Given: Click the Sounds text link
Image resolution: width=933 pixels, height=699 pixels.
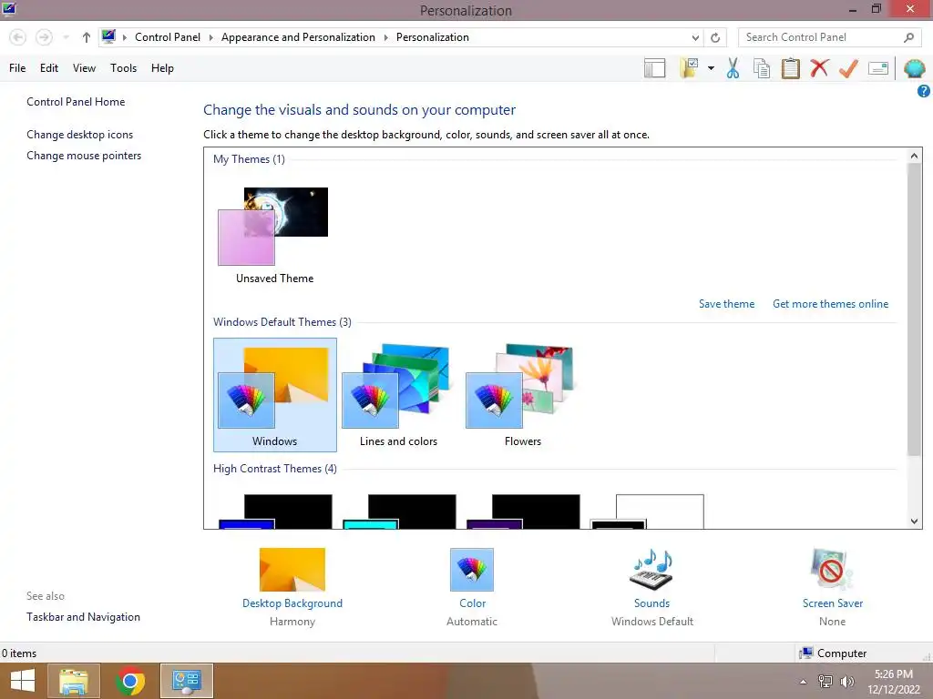Looking at the screenshot, I should pyautogui.click(x=651, y=603).
